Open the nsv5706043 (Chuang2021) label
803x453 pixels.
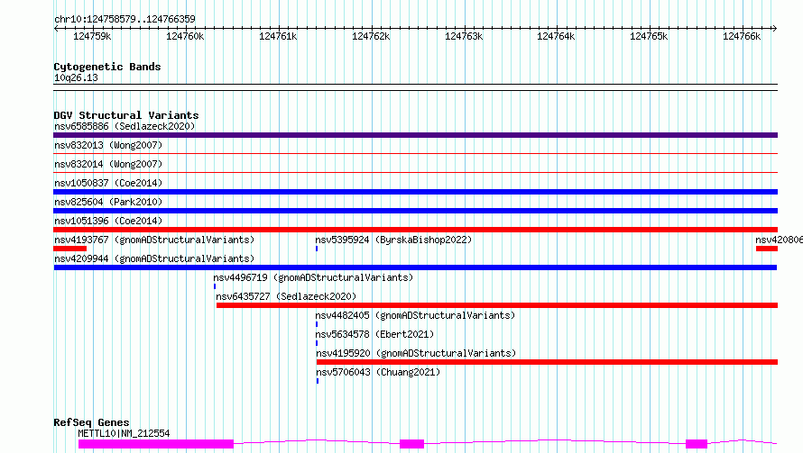point(378,372)
